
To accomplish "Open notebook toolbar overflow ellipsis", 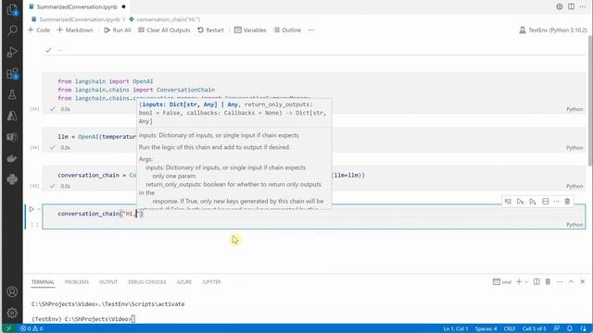I will tap(311, 30).
